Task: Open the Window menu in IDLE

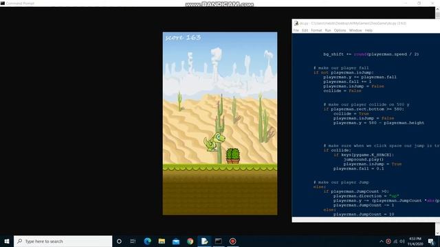Action: [x=355, y=30]
